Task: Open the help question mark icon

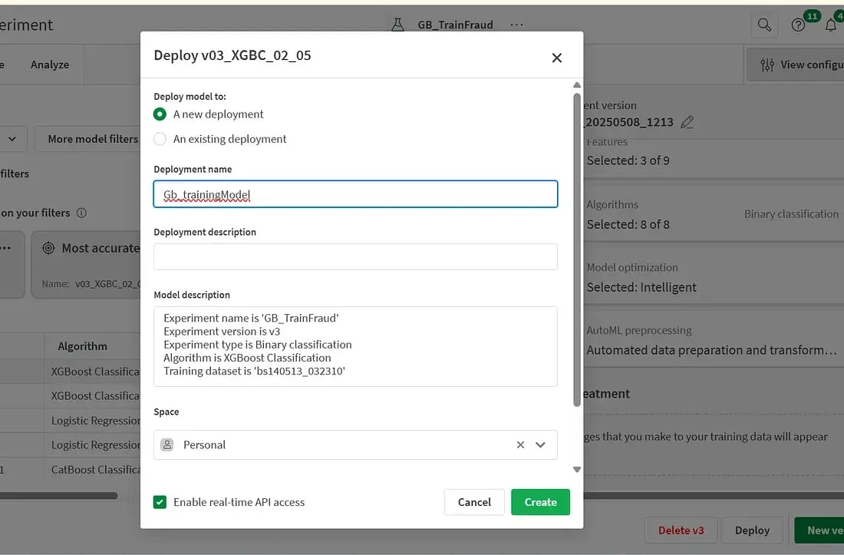Action: coord(799,25)
